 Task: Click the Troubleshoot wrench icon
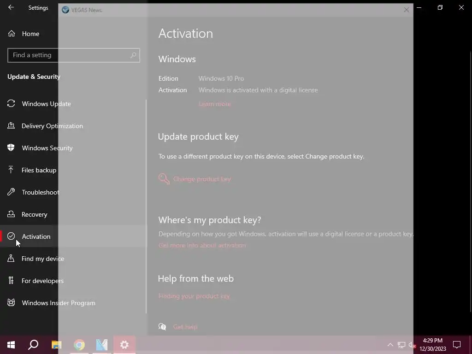(x=11, y=192)
